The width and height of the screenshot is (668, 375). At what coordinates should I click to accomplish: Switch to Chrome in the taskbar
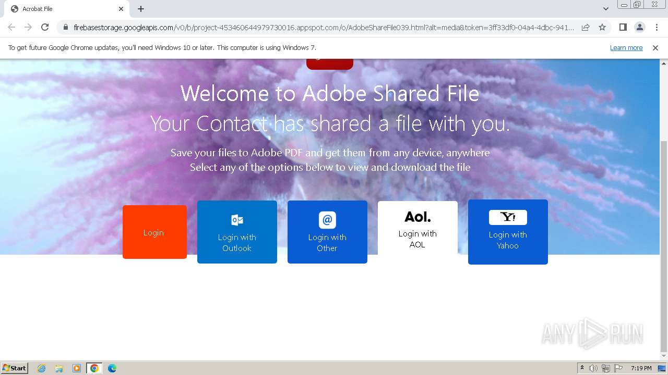point(94,368)
